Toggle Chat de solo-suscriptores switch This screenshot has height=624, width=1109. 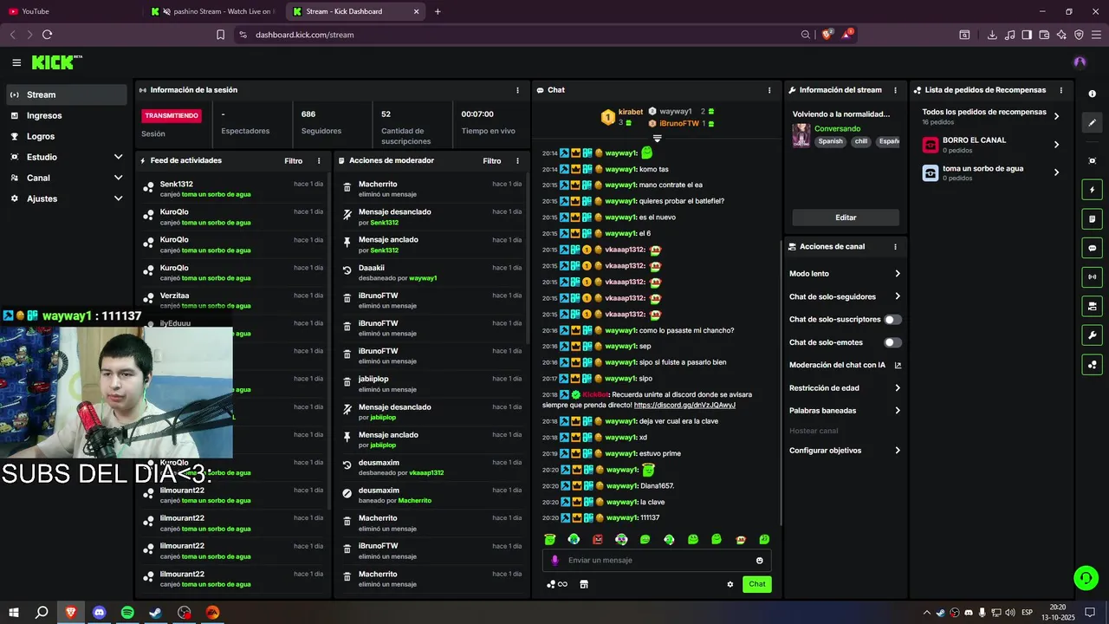click(892, 320)
